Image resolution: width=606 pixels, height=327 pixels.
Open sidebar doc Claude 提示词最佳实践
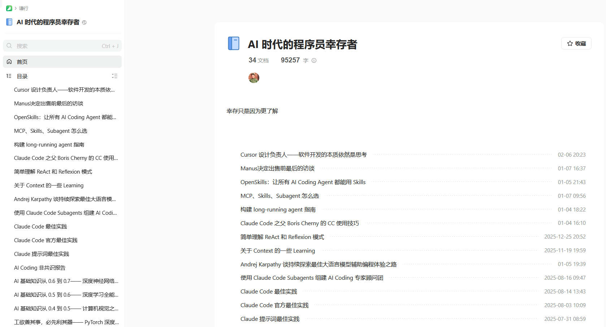click(42, 254)
